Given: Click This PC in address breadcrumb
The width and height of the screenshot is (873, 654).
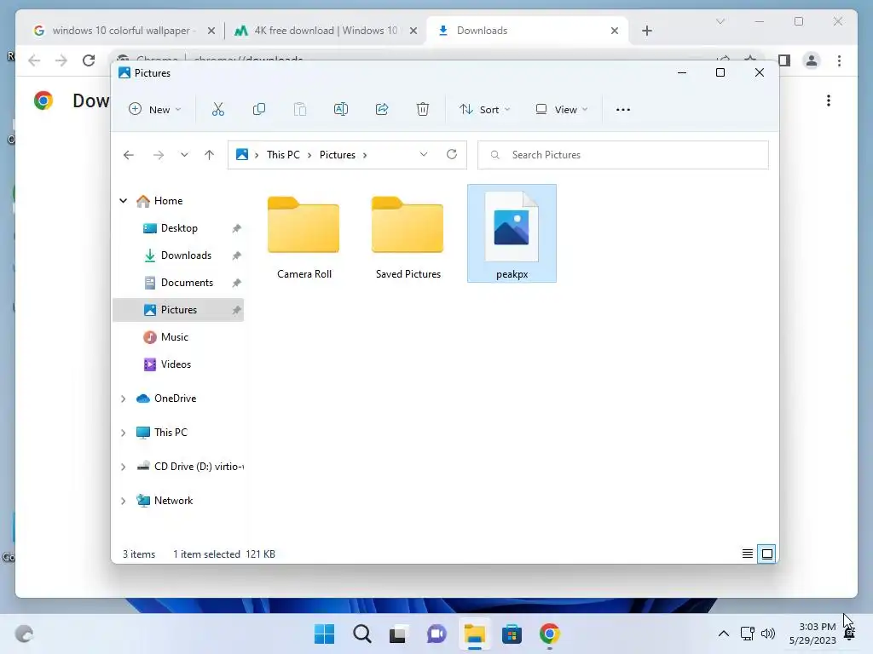Looking at the screenshot, I should [x=283, y=155].
